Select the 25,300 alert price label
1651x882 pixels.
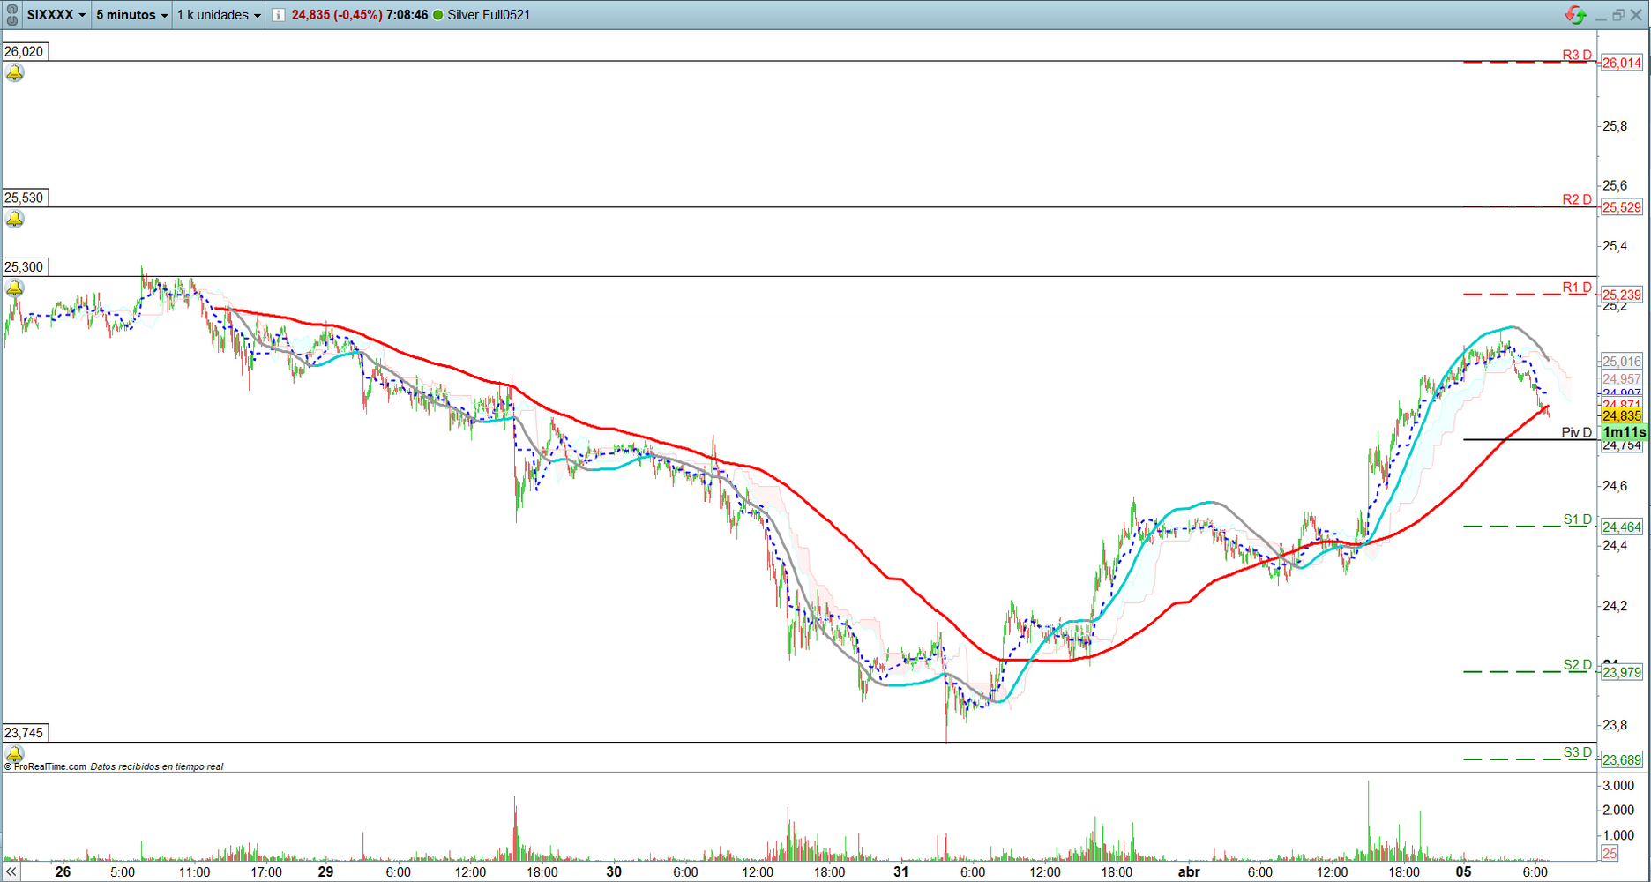tap(24, 267)
